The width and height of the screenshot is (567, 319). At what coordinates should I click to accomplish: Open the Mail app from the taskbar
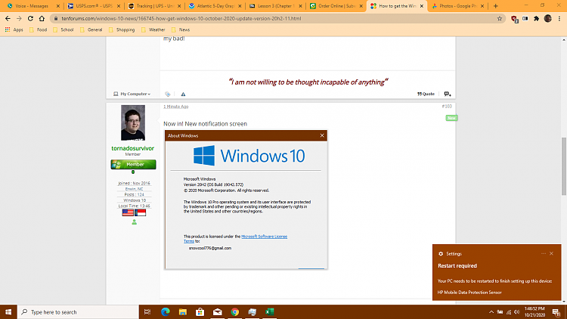(217, 311)
